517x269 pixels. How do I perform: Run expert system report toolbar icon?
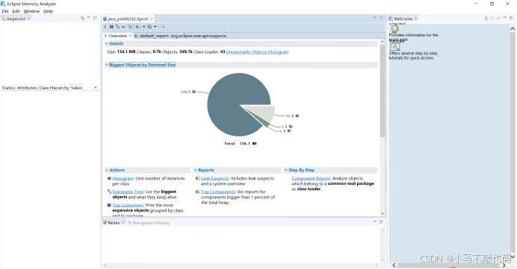pos(138,27)
